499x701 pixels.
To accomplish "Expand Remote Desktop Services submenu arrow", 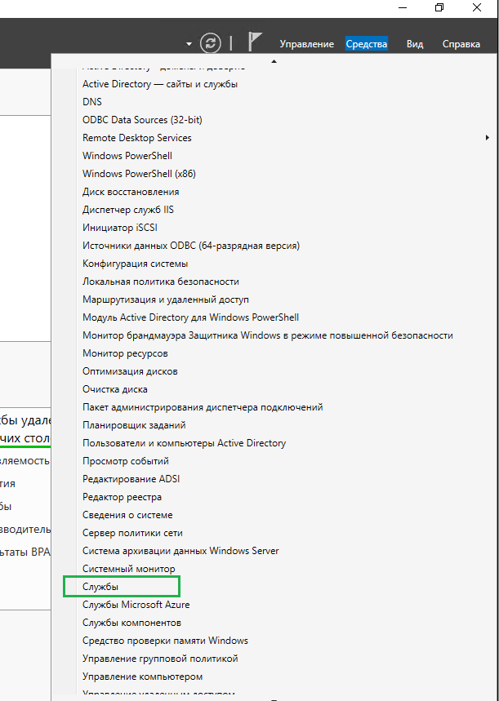I will click(x=488, y=138).
